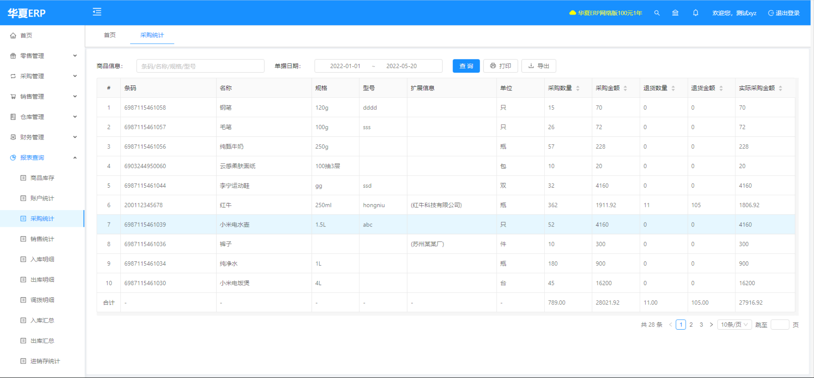Go to page 3 of results
This screenshot has height=378, width=814.
[x=701, y=325]
